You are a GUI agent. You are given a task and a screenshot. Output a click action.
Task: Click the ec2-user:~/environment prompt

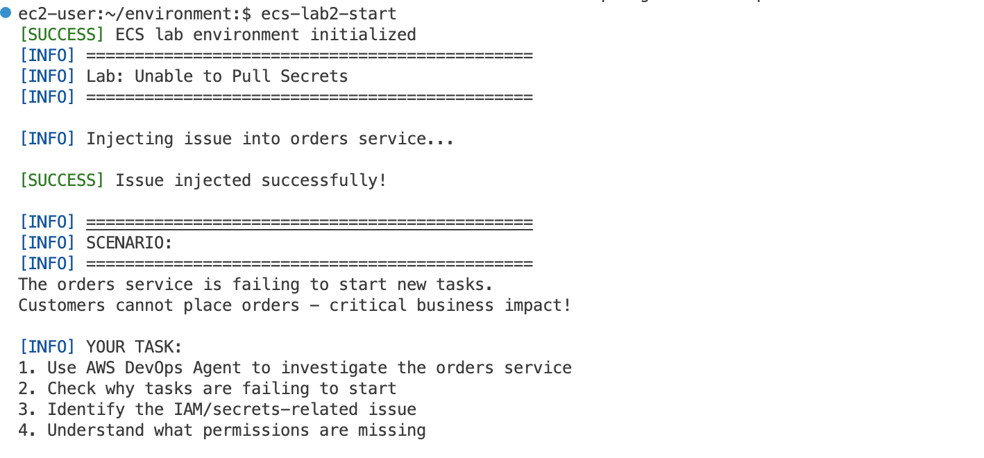[130, 14]
